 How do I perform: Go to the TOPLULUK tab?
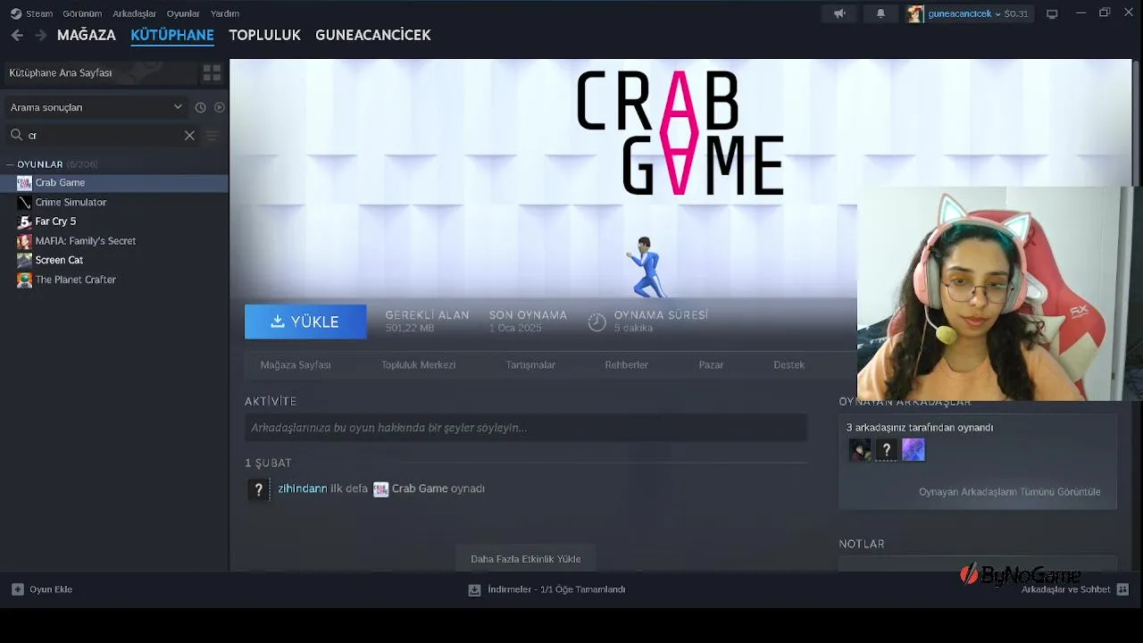click(264, 35)
